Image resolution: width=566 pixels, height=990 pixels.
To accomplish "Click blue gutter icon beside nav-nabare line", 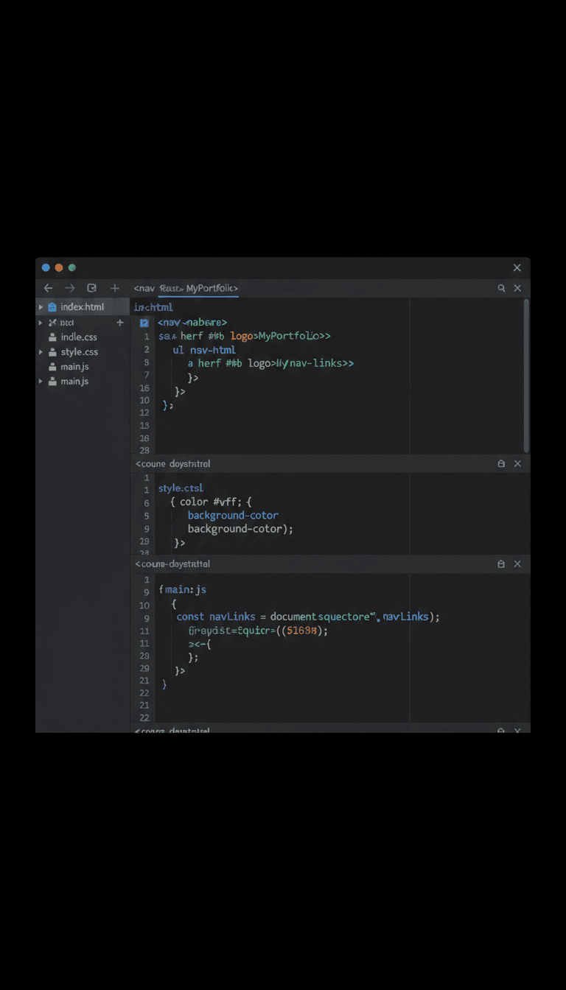I will coord(144,323).
